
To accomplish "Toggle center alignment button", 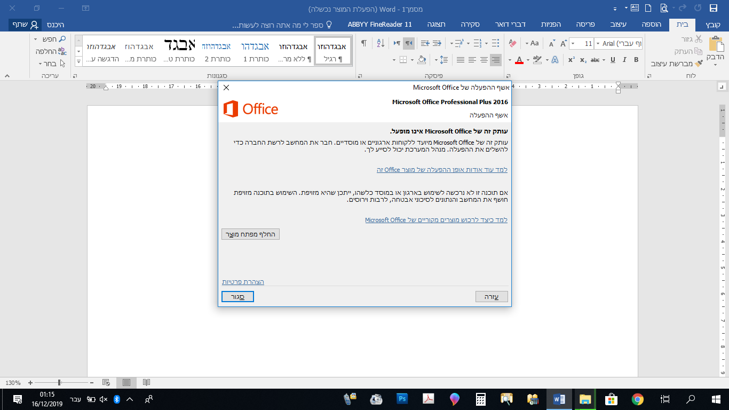I will [484, 60].
